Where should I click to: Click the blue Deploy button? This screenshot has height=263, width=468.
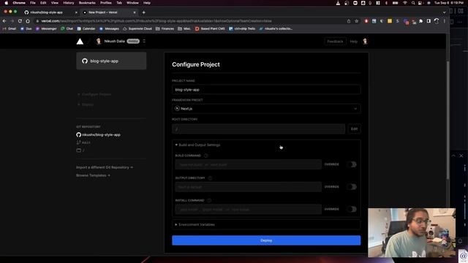[266, 240]
